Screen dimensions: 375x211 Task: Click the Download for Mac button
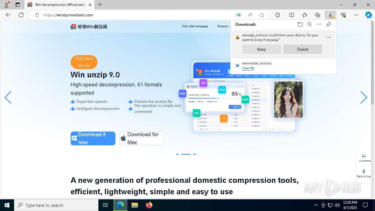pyautogui.click(x=142, y=138)
